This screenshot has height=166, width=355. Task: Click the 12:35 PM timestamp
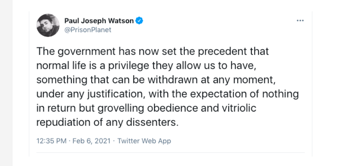tap(51, 141)
